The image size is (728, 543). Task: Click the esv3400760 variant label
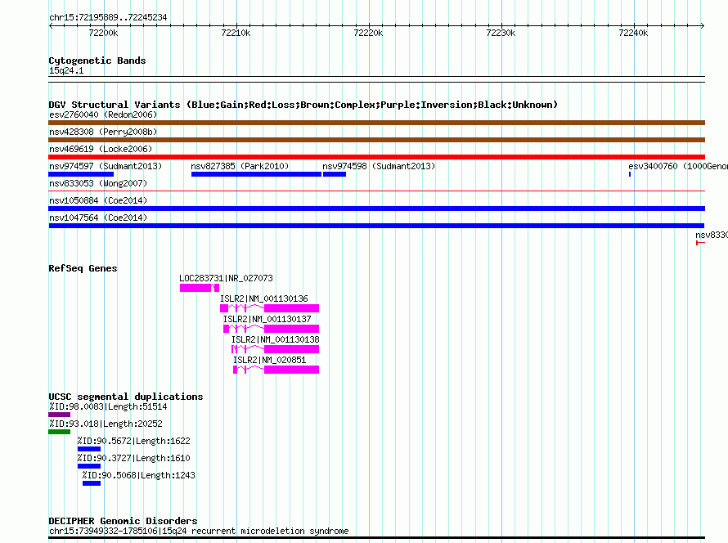coord(678,166)
